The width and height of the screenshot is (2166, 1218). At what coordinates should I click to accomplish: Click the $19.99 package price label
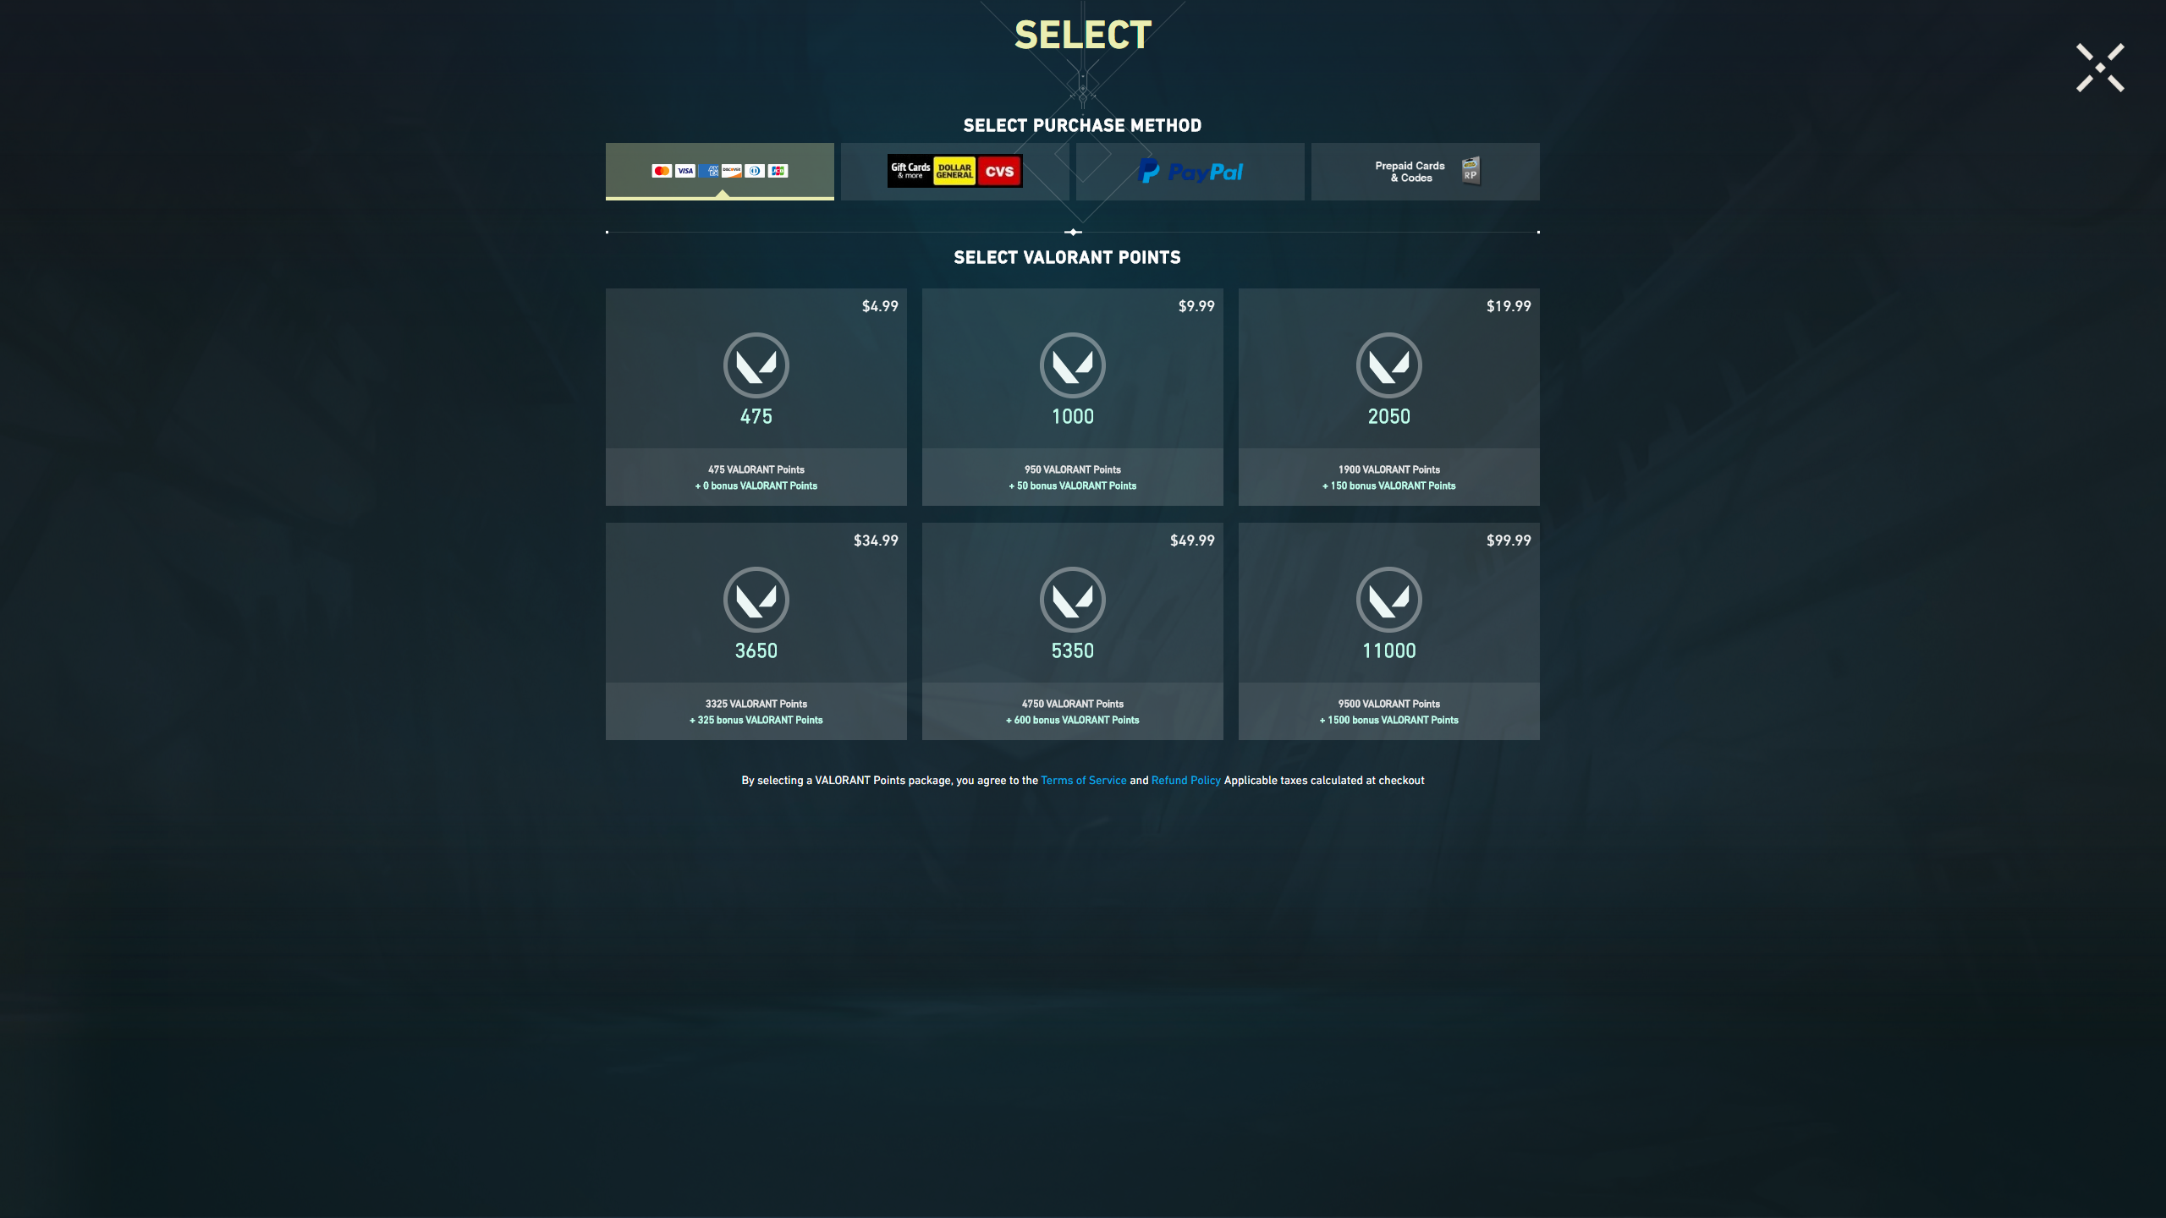click(1509, 306)
